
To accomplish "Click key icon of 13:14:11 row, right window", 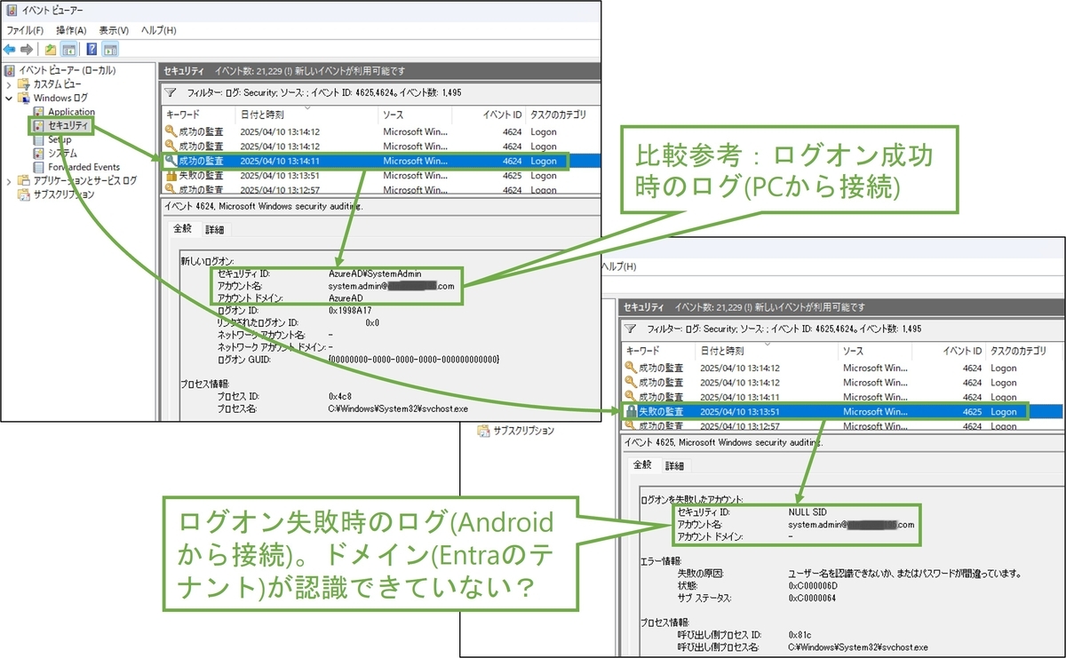I will [x=631, y=397].
